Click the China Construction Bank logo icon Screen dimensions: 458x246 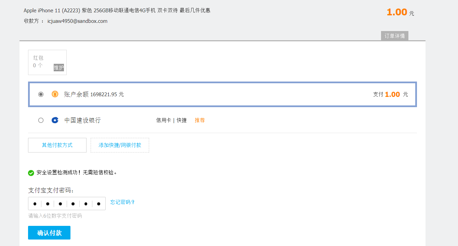click(55, 120)
